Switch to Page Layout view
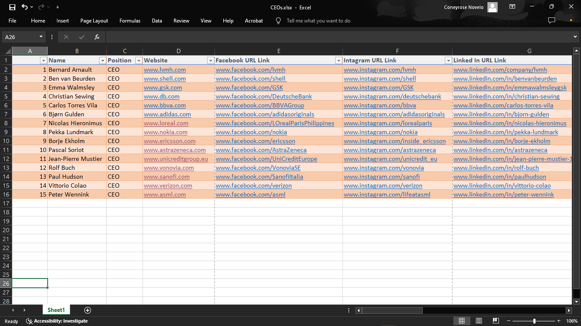Image resolution: width=581 pixels, height=326 pixels. coord(479,321)
